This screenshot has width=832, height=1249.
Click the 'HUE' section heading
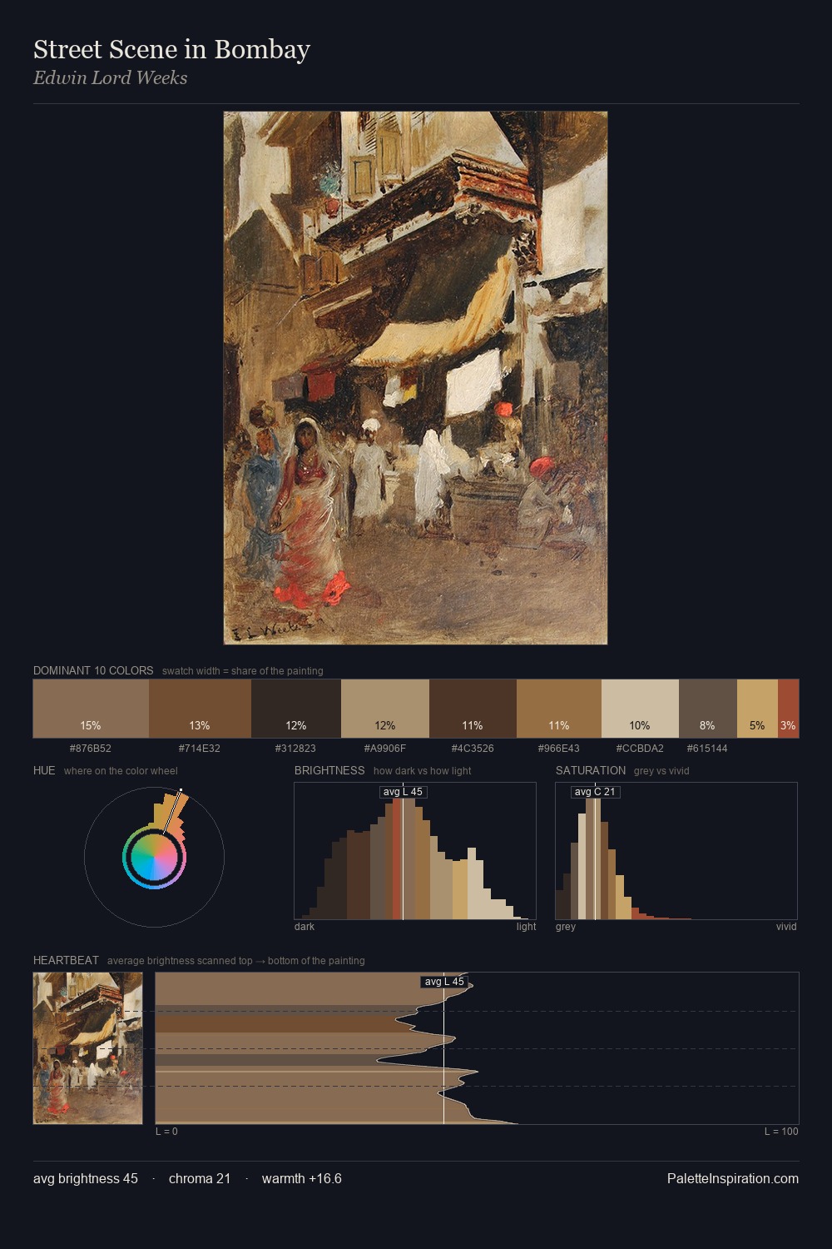tap(44, 770)
